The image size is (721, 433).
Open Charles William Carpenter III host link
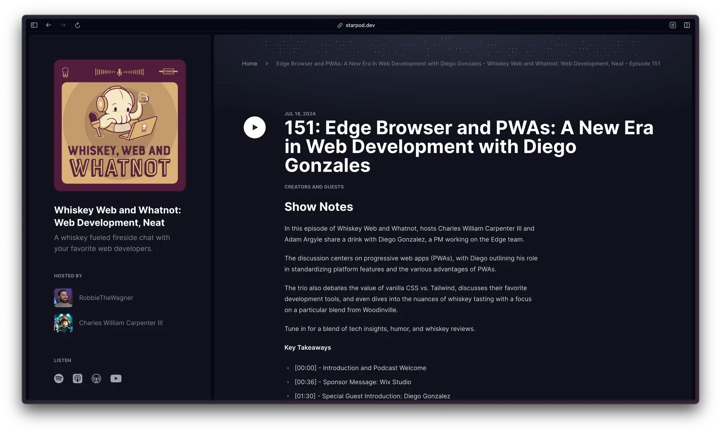pyautogui.click(x=121, y=323)
